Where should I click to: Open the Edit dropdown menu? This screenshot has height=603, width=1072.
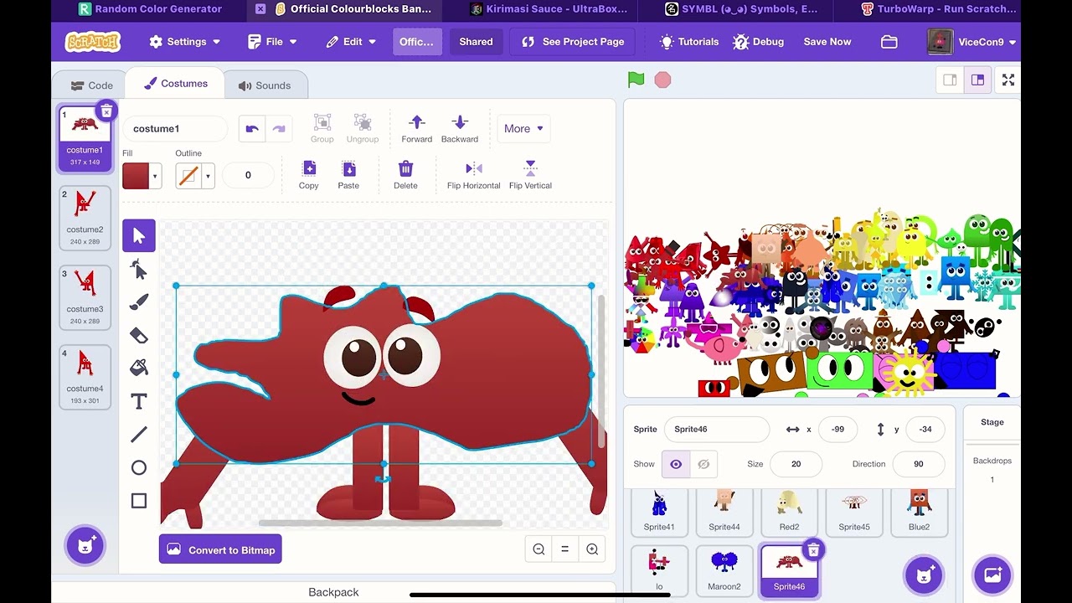coord(352,42)
